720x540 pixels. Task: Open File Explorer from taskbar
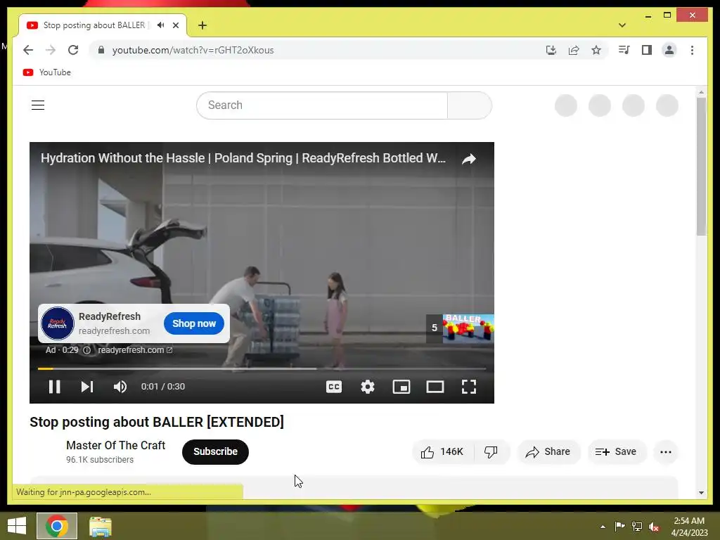click(100, 526)
